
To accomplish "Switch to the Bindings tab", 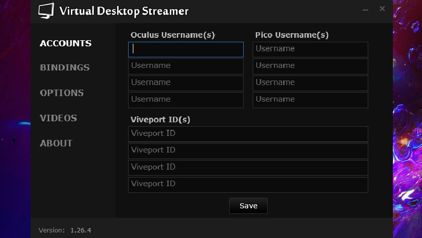I will point(65,67).
